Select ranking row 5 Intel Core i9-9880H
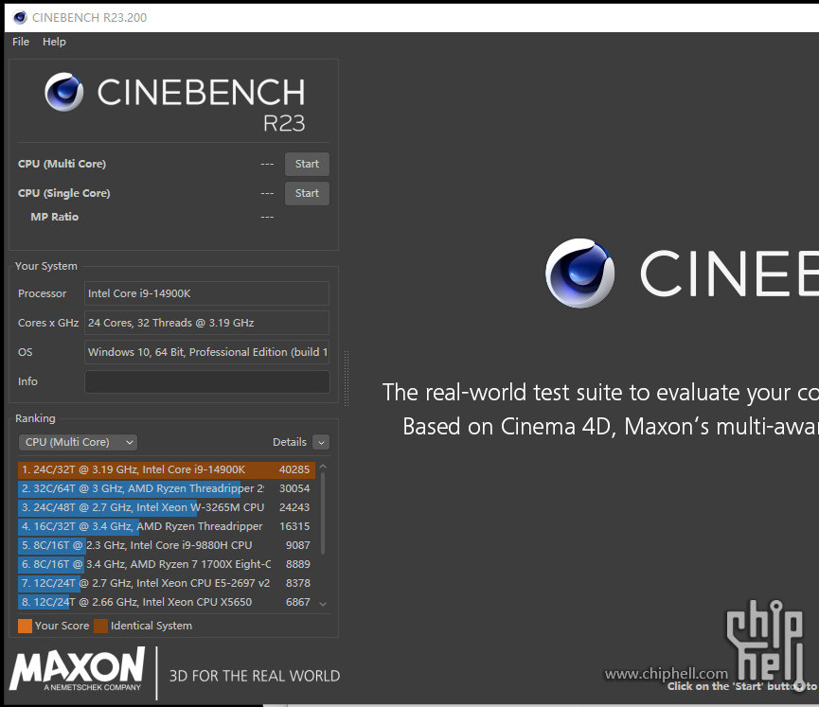Image resolution: width=819 pixels, height=707 pixels. tap(167, 545)
